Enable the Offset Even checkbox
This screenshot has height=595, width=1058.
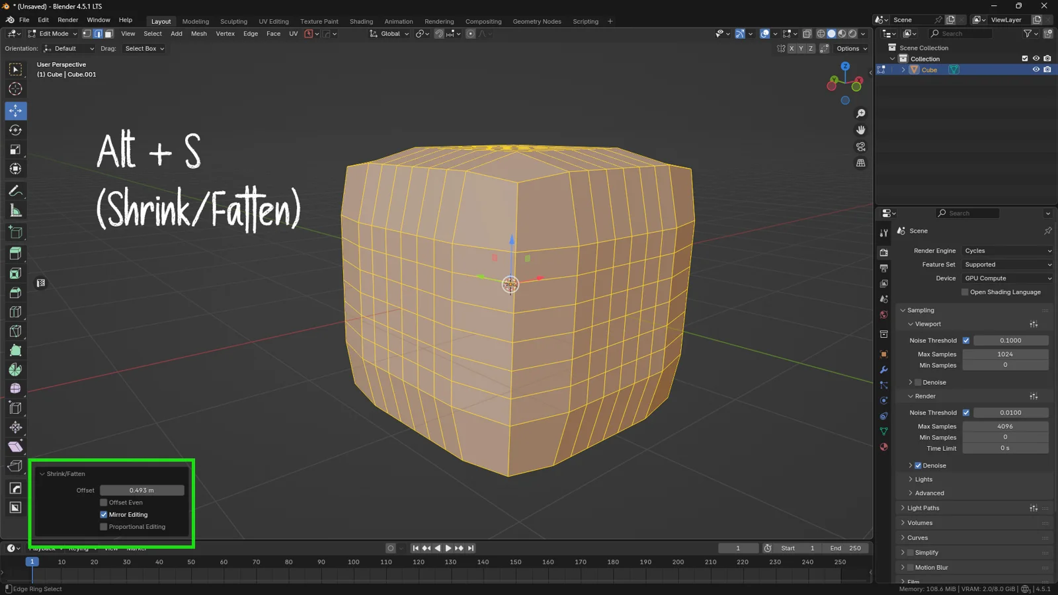pyautogui.click(x=103, y=502)
